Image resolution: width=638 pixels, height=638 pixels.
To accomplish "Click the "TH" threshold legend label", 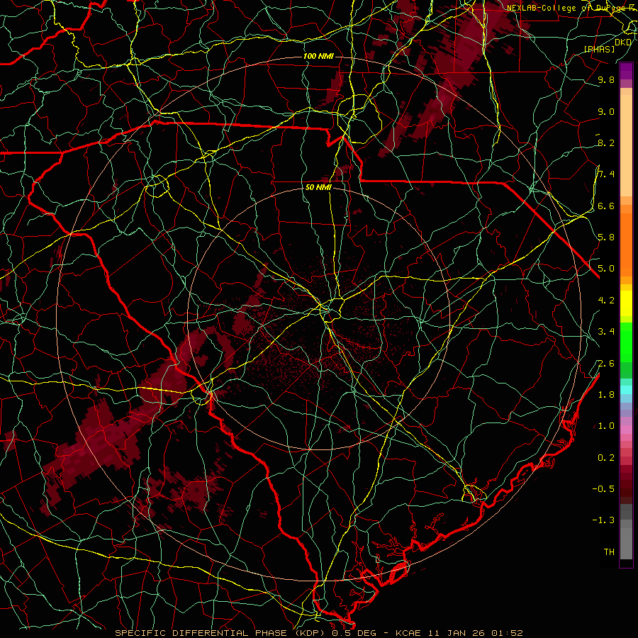I will point(609,552).
